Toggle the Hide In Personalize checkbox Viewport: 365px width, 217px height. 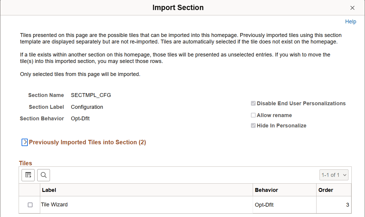pyautogui.click(x=253, y=125)
